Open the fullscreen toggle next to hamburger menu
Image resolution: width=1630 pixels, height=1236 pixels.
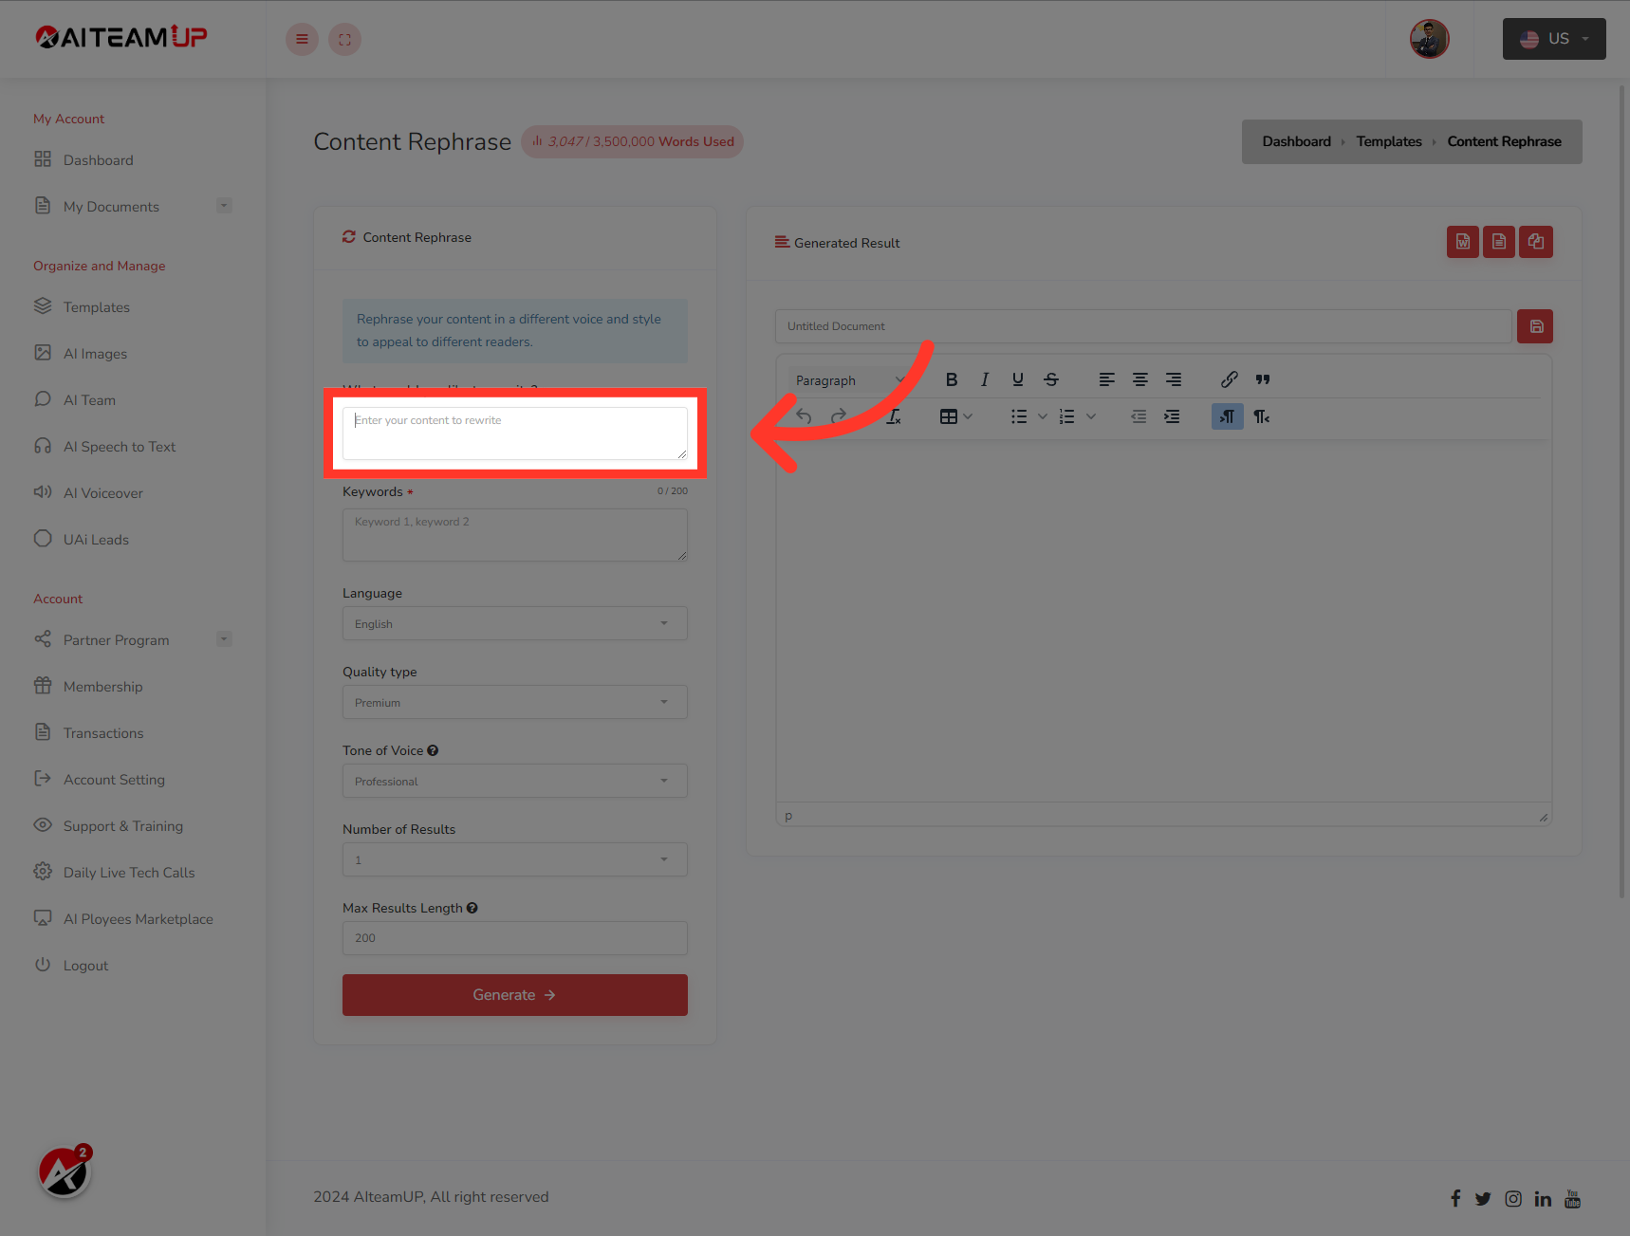(344, 39)
